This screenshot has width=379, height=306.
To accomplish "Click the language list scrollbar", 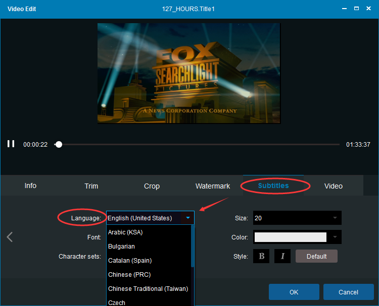I will click(x=193, y=246).
